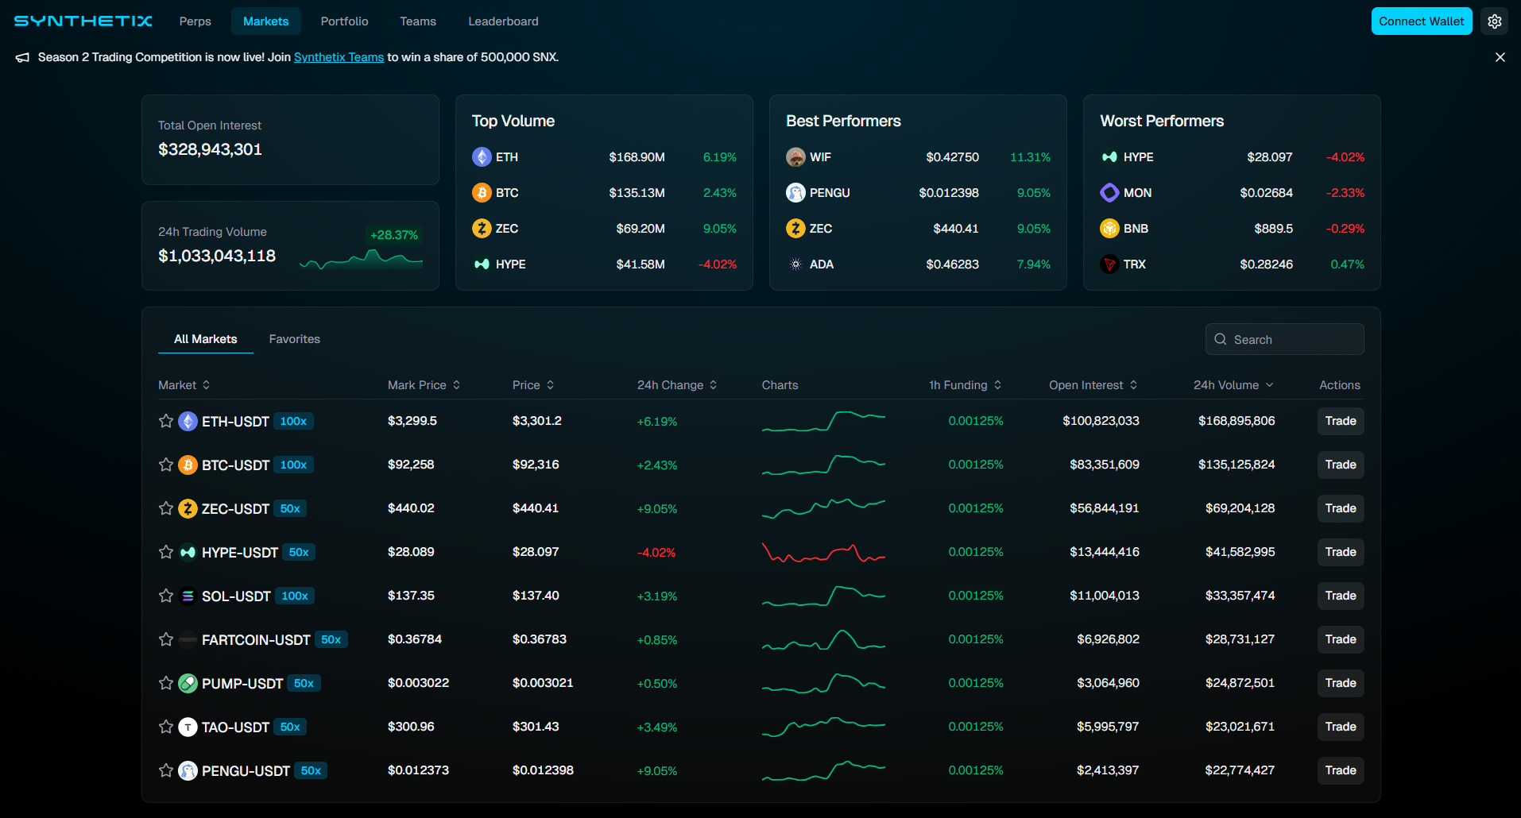The height and width of the screenshot is (818, 1521).
Task: Open the Synthetix Teams link
Action: 339,57
